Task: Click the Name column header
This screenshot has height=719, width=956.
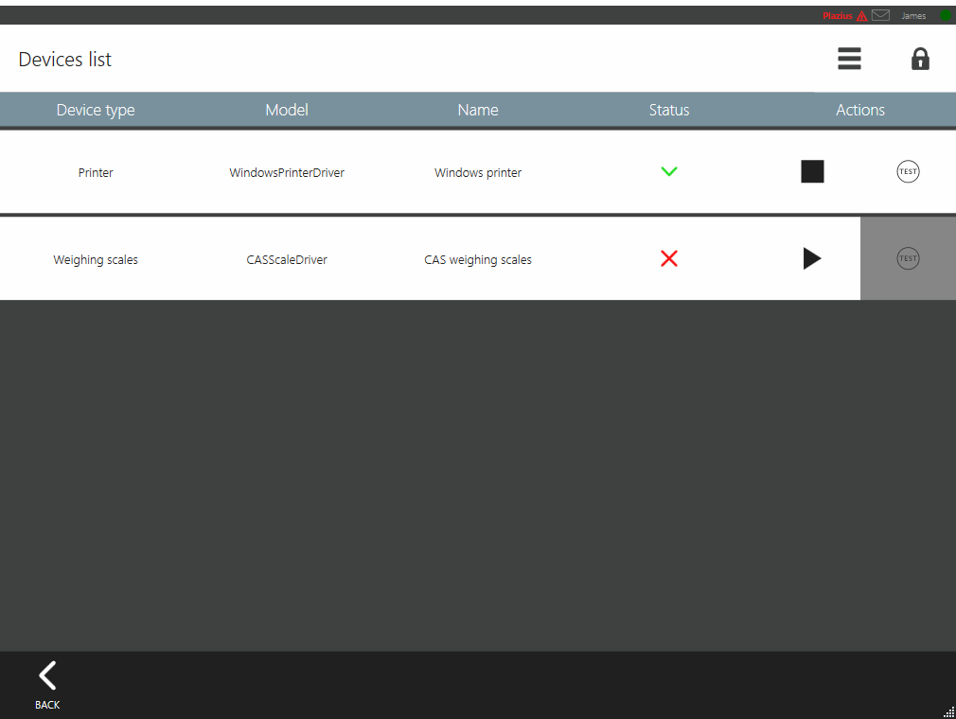Action: click(478, 110)
